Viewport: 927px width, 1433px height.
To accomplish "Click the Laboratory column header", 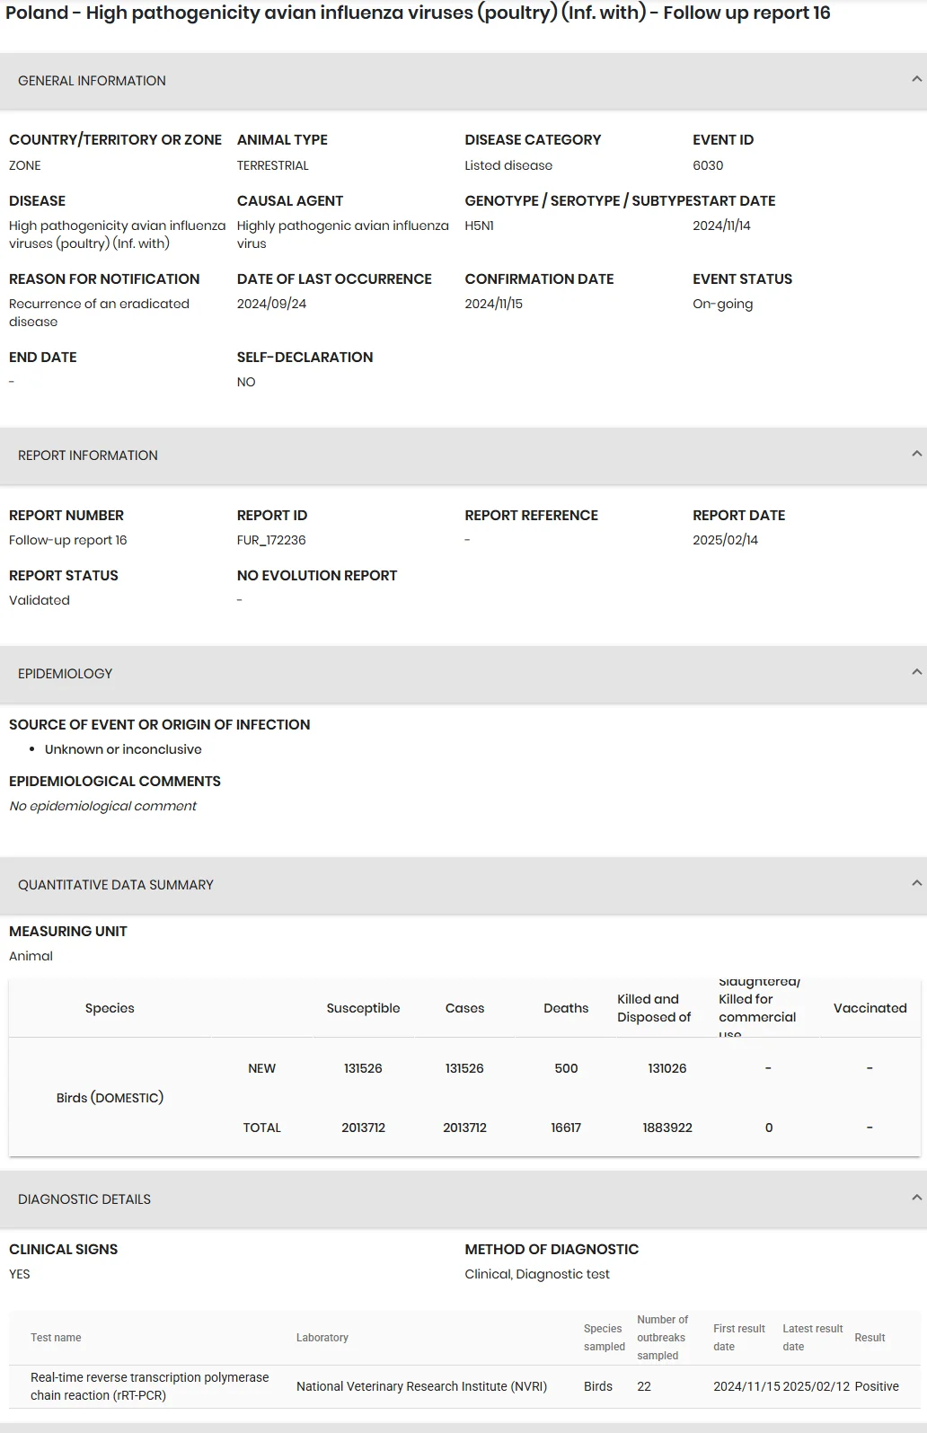I will 322,1338.
